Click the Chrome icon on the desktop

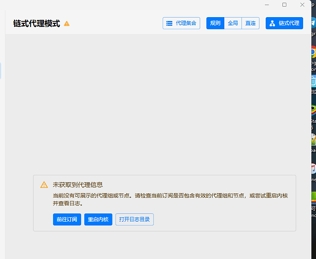pos(313,52)
